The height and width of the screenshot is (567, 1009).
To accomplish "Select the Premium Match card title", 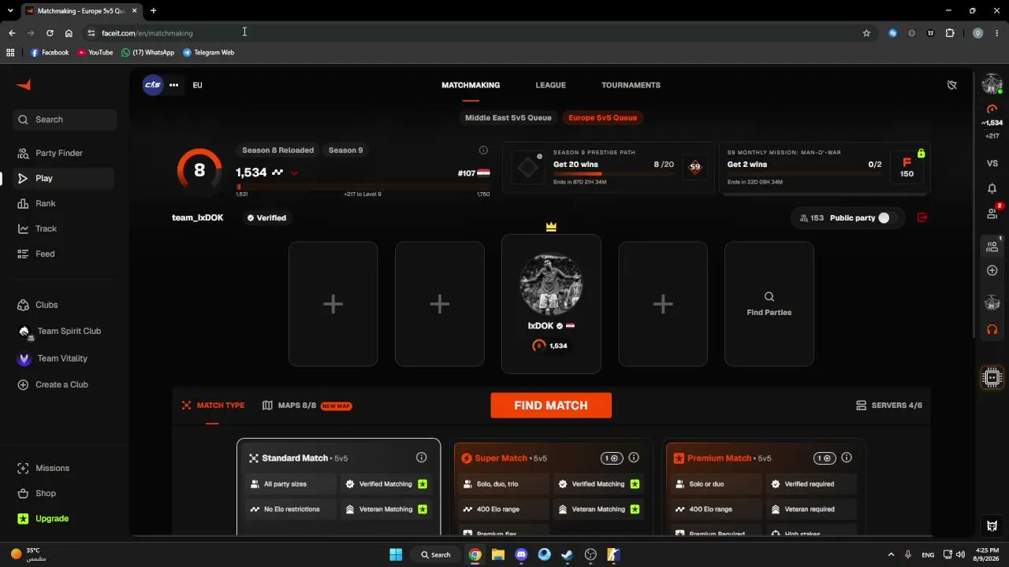I will pyautogui.click(x=719, y=458).
